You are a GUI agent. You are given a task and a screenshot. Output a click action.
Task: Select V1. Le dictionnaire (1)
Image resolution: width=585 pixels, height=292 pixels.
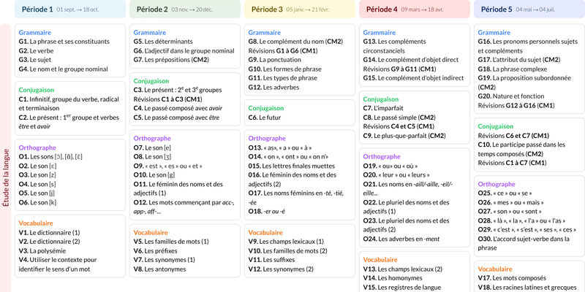[x=49, y=232]
